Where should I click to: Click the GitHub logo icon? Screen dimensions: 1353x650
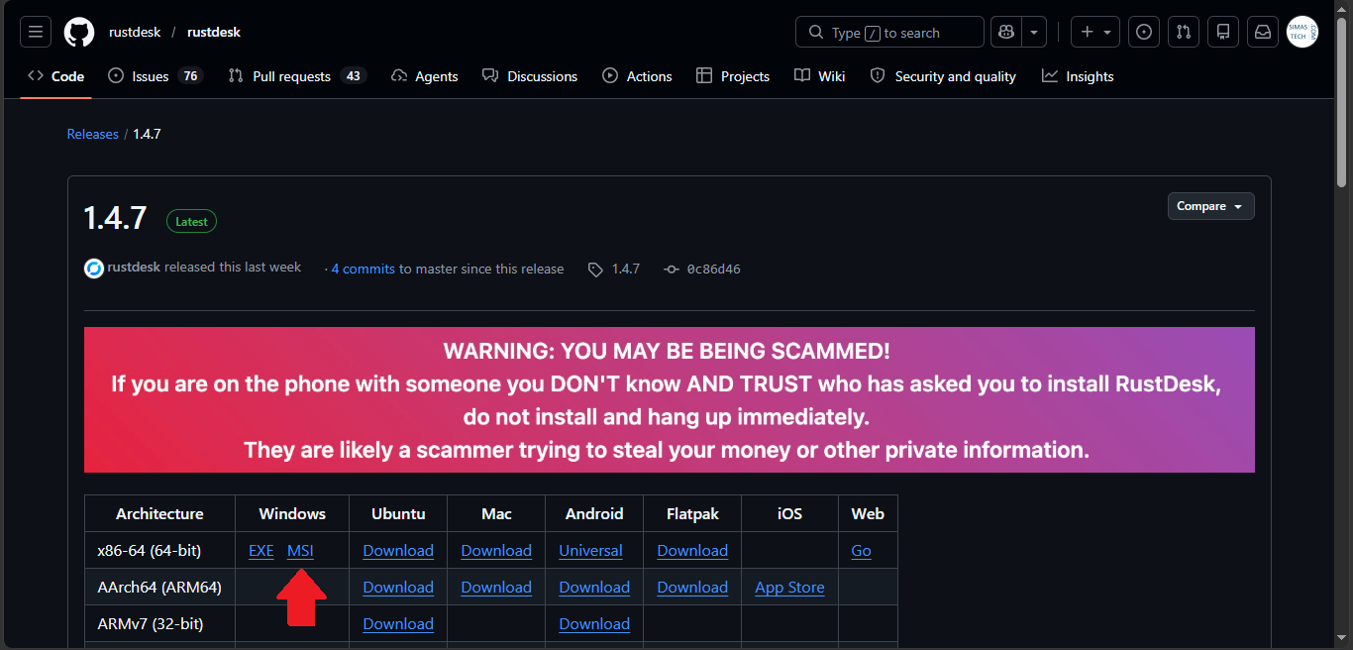[79, 33]
